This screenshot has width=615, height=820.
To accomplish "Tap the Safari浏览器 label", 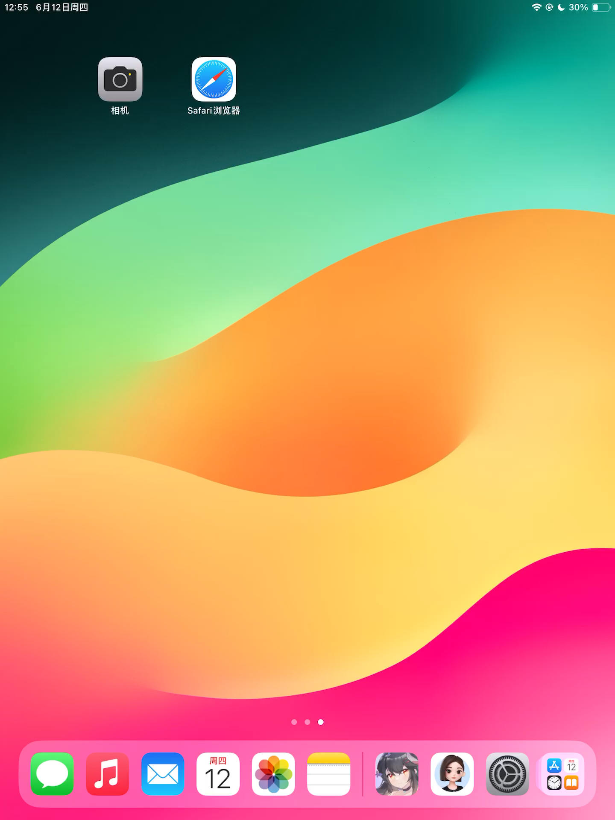I will [214, 111].
